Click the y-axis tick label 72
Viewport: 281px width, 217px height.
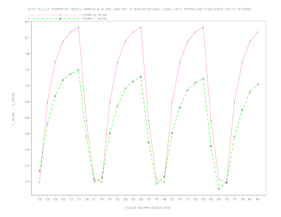coord(27,86)
